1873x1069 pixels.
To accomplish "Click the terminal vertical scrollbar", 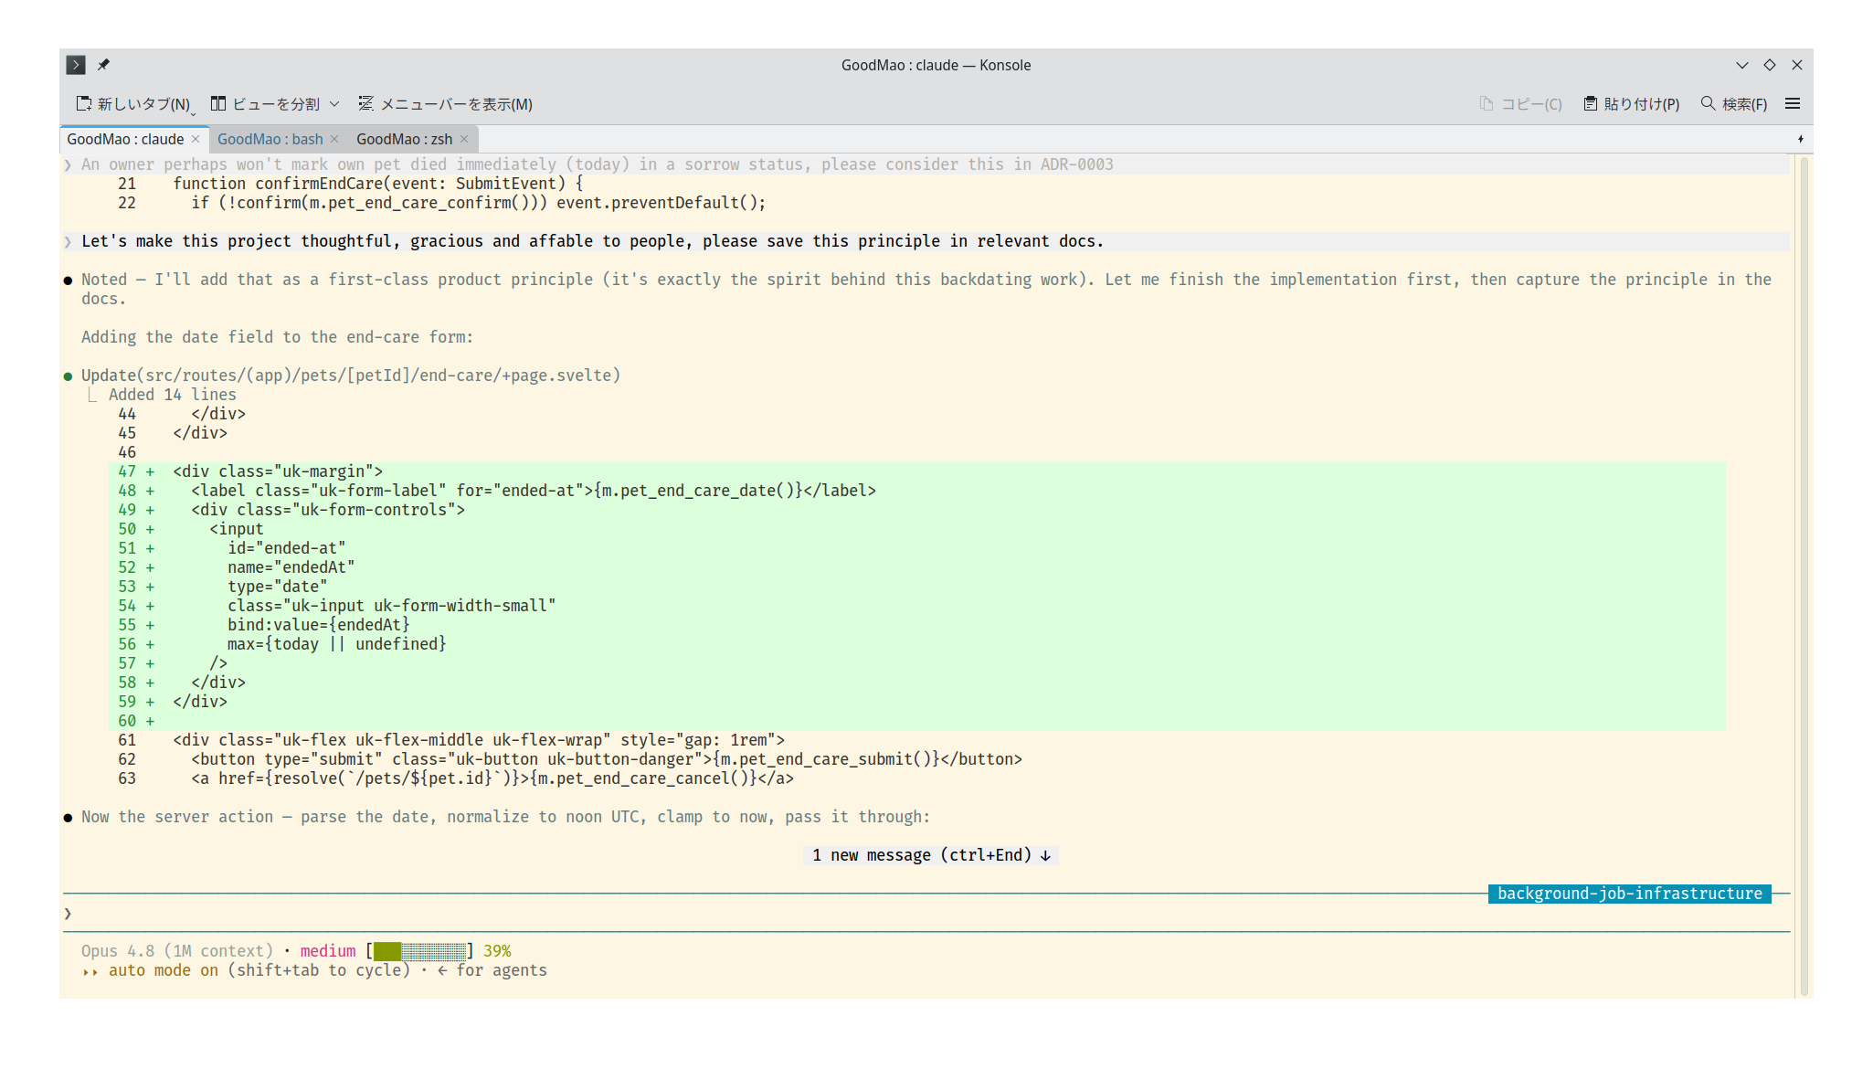I will point(1804,576).
